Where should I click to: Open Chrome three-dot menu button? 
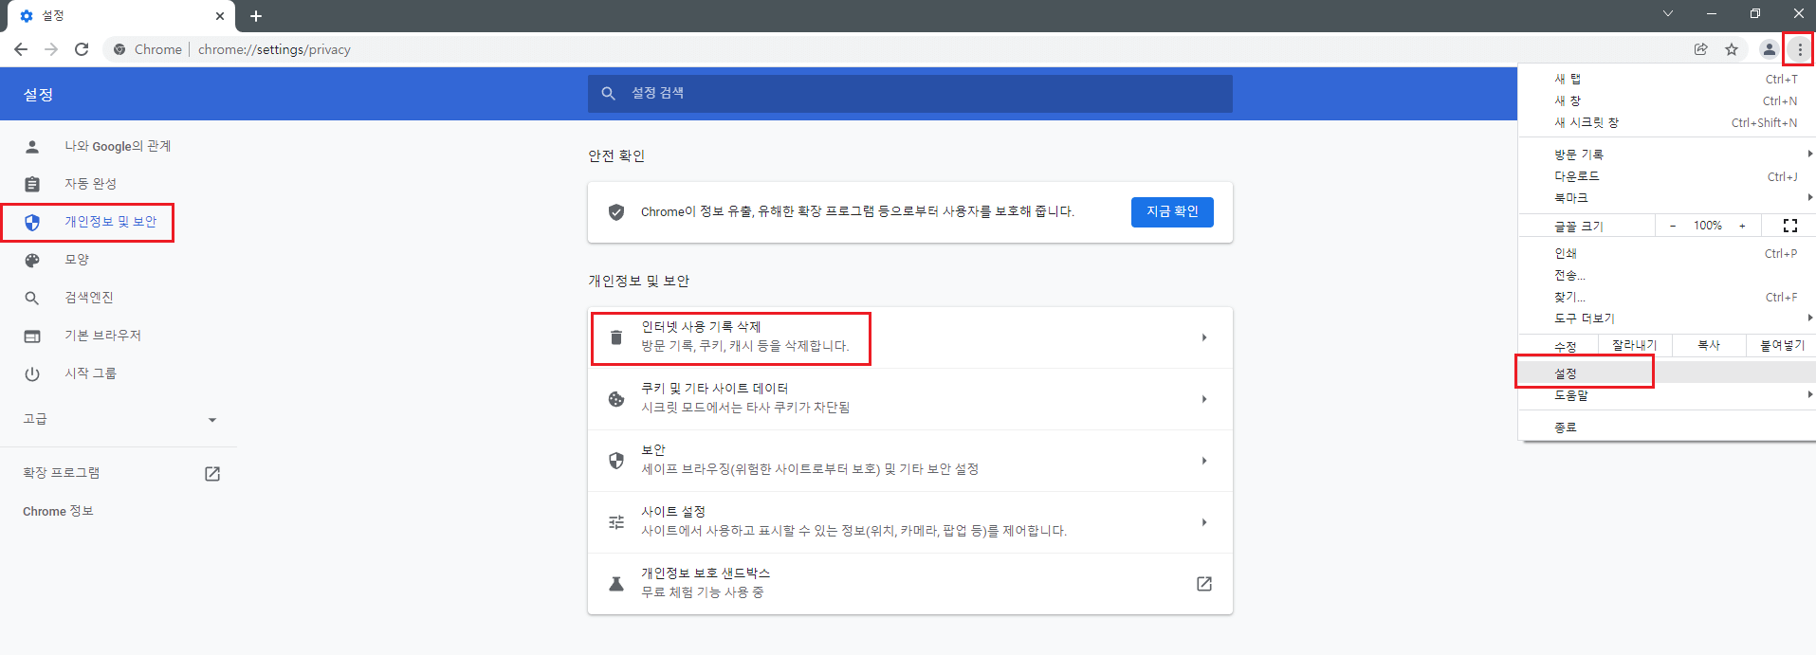(x=1800, y=49)
